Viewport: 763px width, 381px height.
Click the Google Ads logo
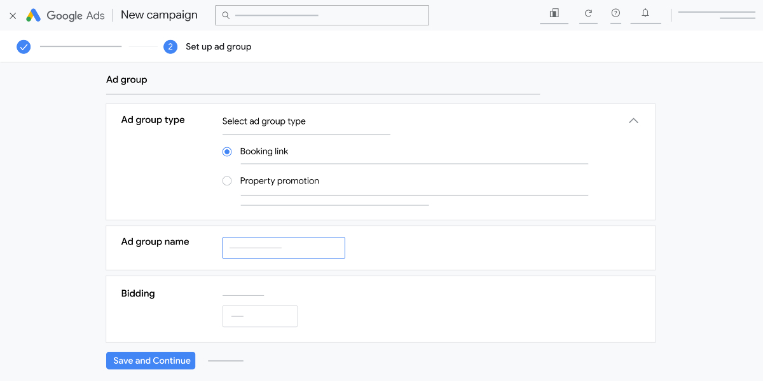click(x=65, y=15)
